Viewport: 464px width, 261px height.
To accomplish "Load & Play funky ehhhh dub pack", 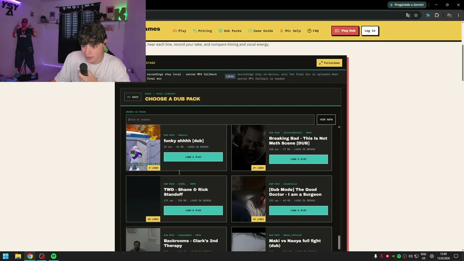I will point(193,157).
